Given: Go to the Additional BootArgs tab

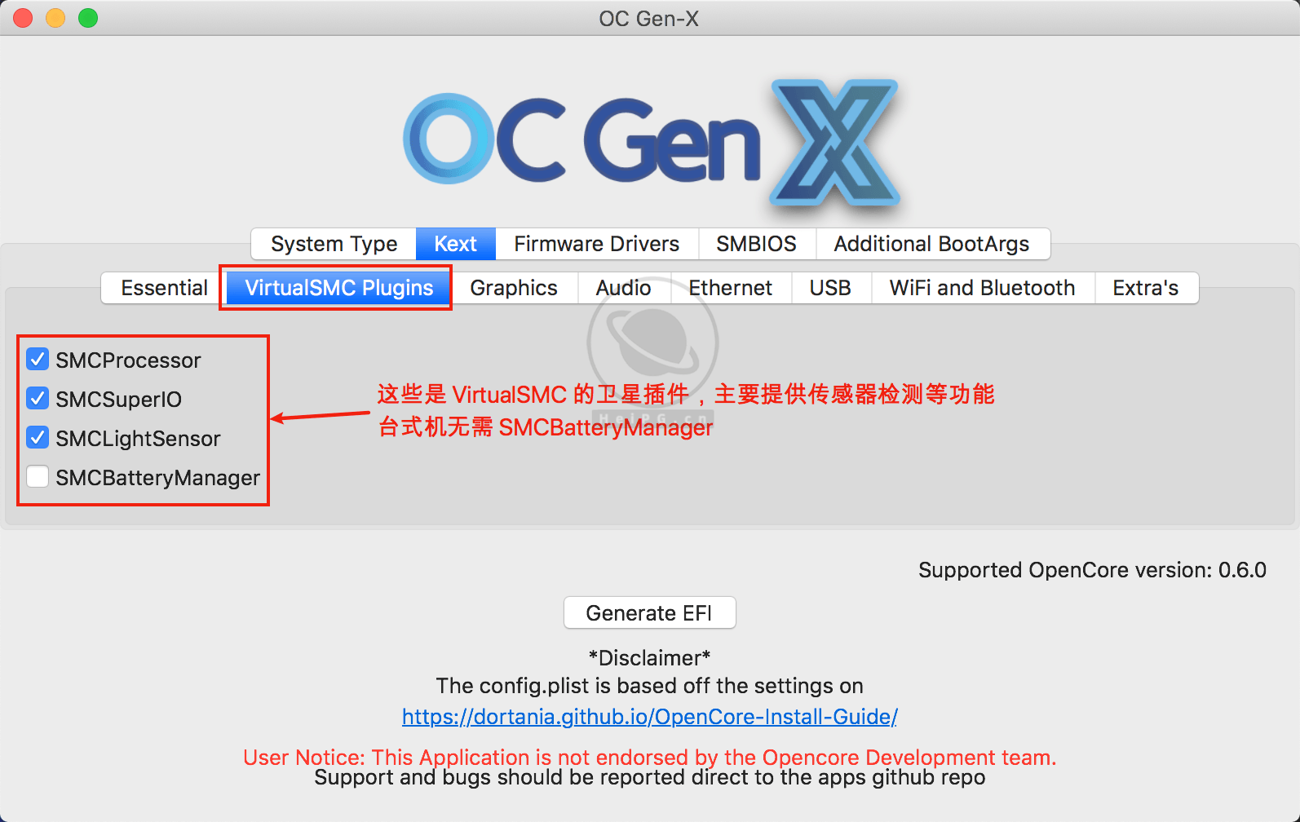Looking at the screenshot, I should (931, 244).
